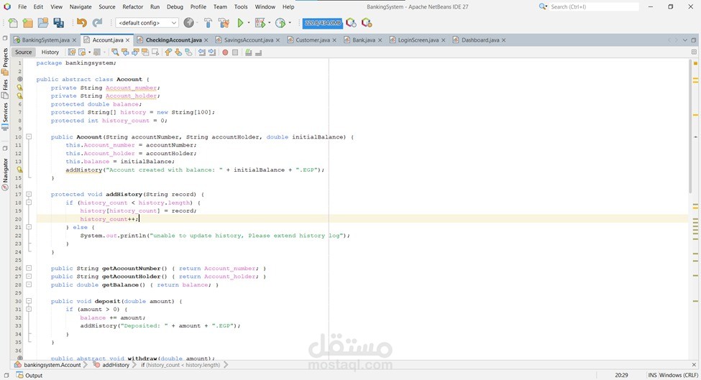Click the Find Next Occurrence icon
This screenshot has width=701, height=380.
pos(135,52)
